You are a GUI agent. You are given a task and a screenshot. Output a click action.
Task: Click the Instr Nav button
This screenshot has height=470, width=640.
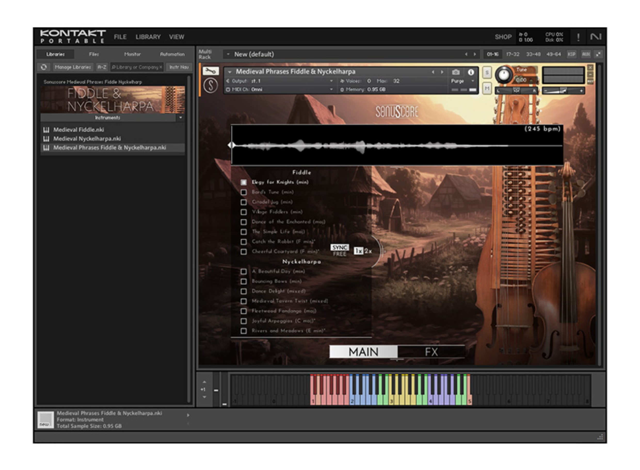pyautogui.click(x=179, y=67)
